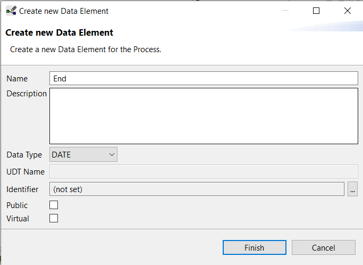The width and height of the screenshot is (363, 265).
Task: Select the disabled UDT Name field
Action: 204,171
